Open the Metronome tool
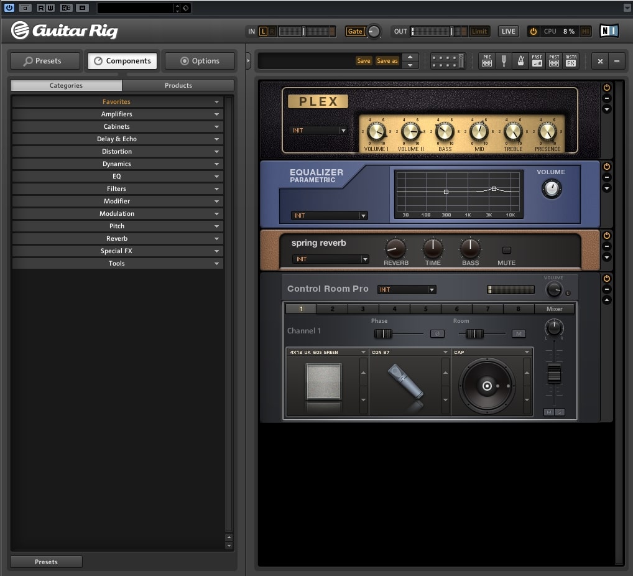Viewport: 633px width, 576px height. point(521,61)
